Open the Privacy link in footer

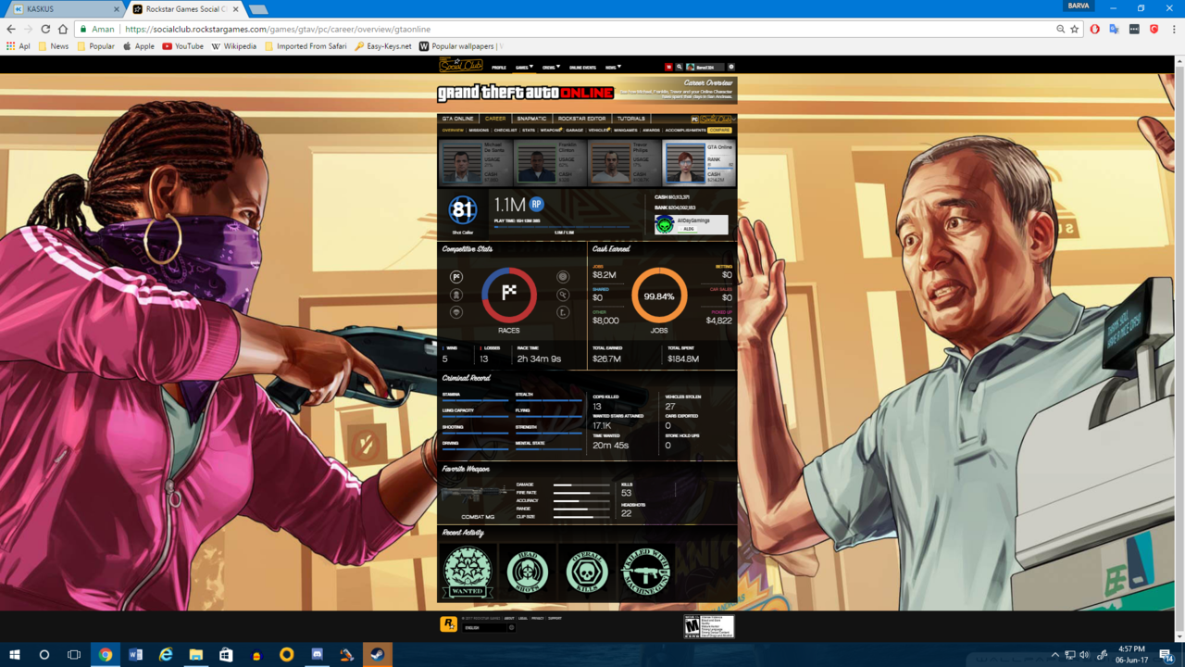tap(538, 618)
